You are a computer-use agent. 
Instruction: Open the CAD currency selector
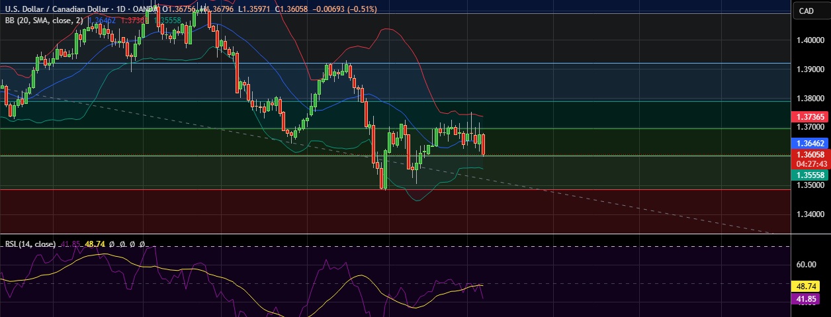click(806, 11)
